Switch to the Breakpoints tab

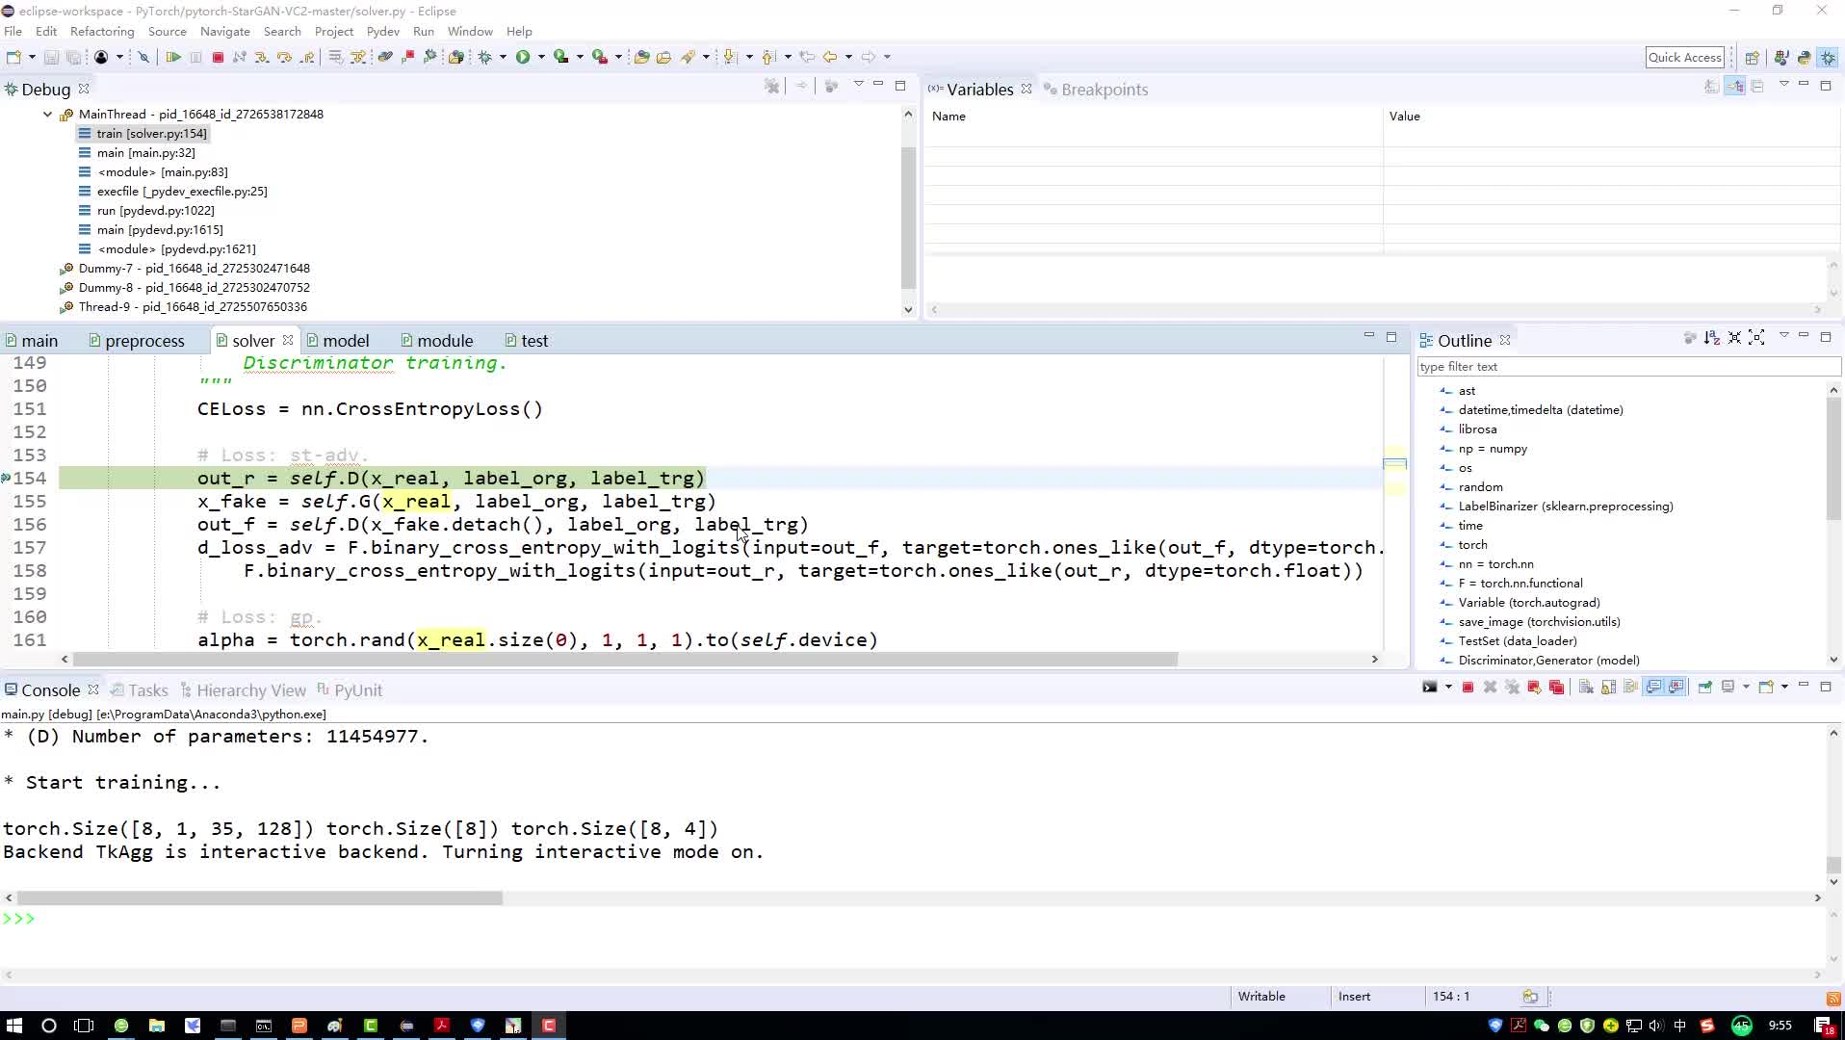coord(1096,90)
